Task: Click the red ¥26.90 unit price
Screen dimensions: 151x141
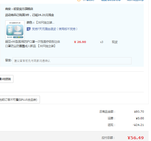Action: [80, 42]
